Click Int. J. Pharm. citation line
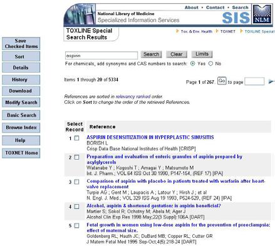 (155, 173)
